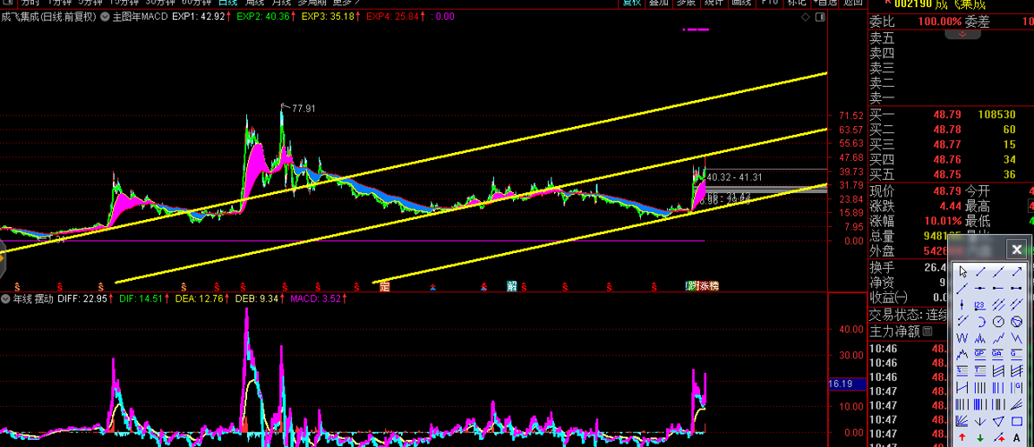Place a red up arrow marker
The width and height of the screenshot is (1034, 447).
[962, 437]
